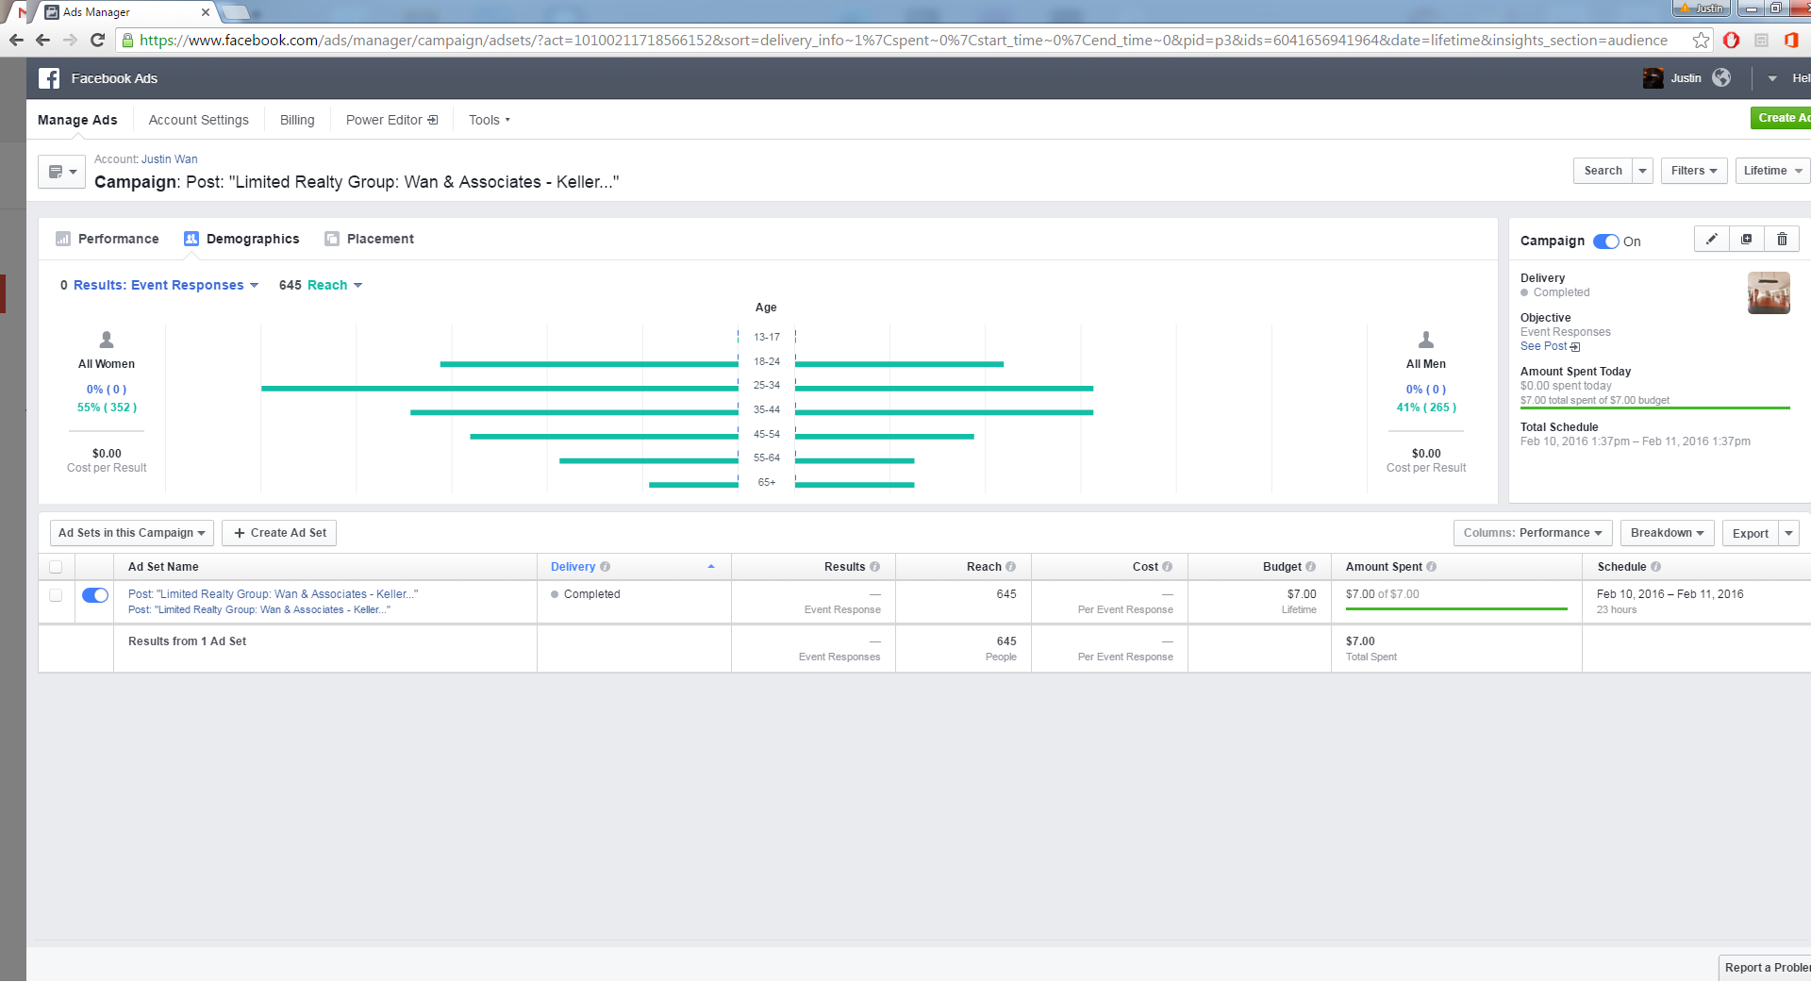Viewport: 1811px width, 982px height.
Task: Click the browser extension icon beside star
Action: [1761, 40]
